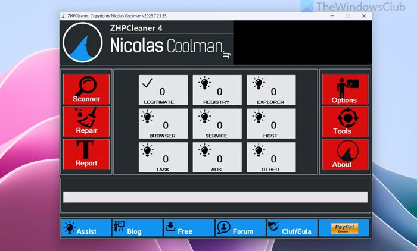Select the EXPLORER lightbulb tile
The width and height of the screenshot is (417, 251).
pos(271,90)
